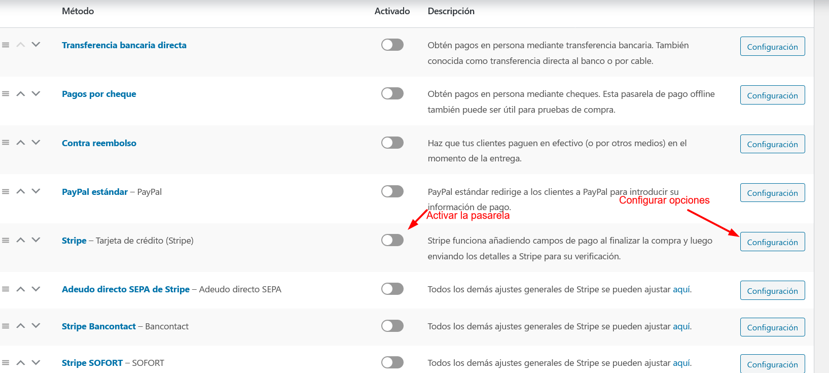829x373 pixels.
Task: Grab the drag handle for Contra reembolso
Action: pos(6,143)
